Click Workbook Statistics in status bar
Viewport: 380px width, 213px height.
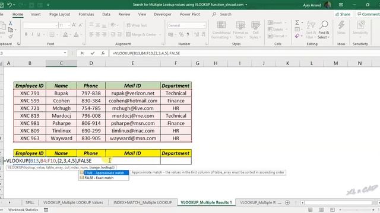pyautogui.click(x=23, y=210)
